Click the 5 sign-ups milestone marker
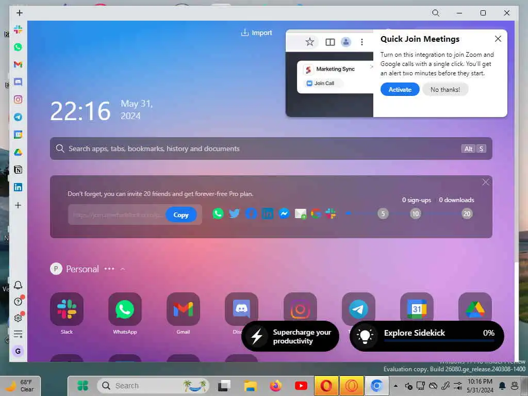The image size is (528, 396). 383,213
